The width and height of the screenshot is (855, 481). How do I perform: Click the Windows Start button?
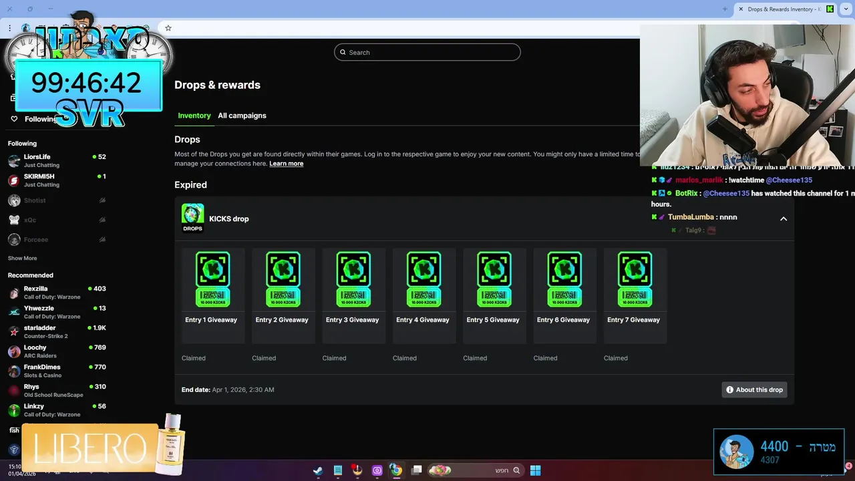click(535, 470)
